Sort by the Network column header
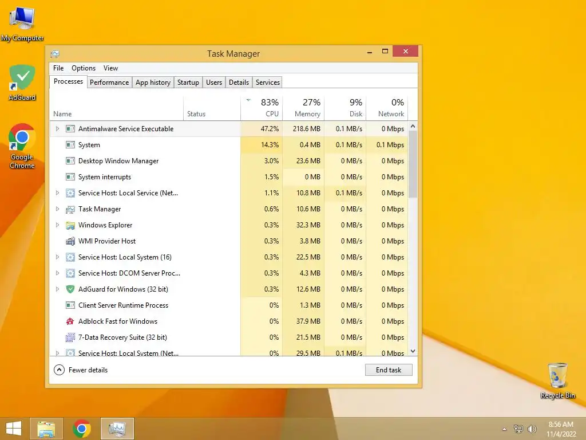Image resolution: width=586 pixels, height=440 pixels. (x=387, y=108)
